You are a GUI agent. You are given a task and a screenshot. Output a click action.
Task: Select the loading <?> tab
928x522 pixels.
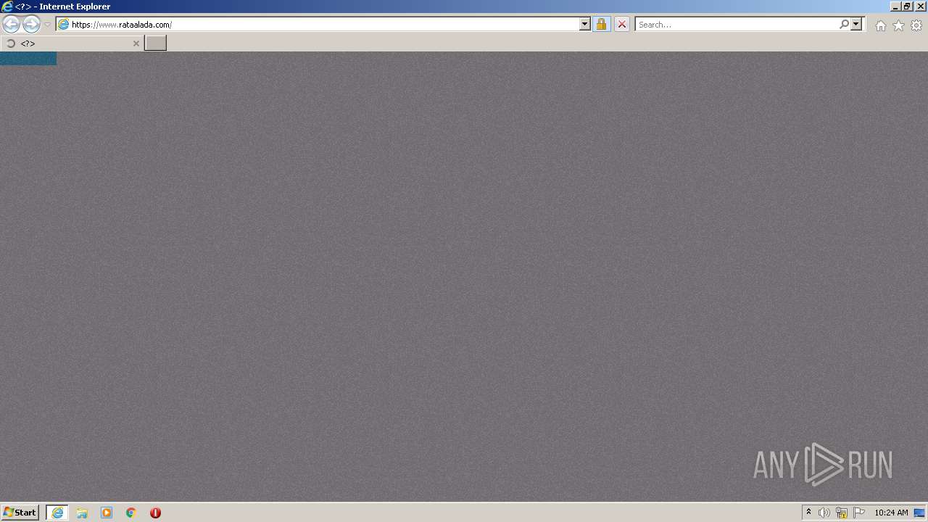pos(72,43)
